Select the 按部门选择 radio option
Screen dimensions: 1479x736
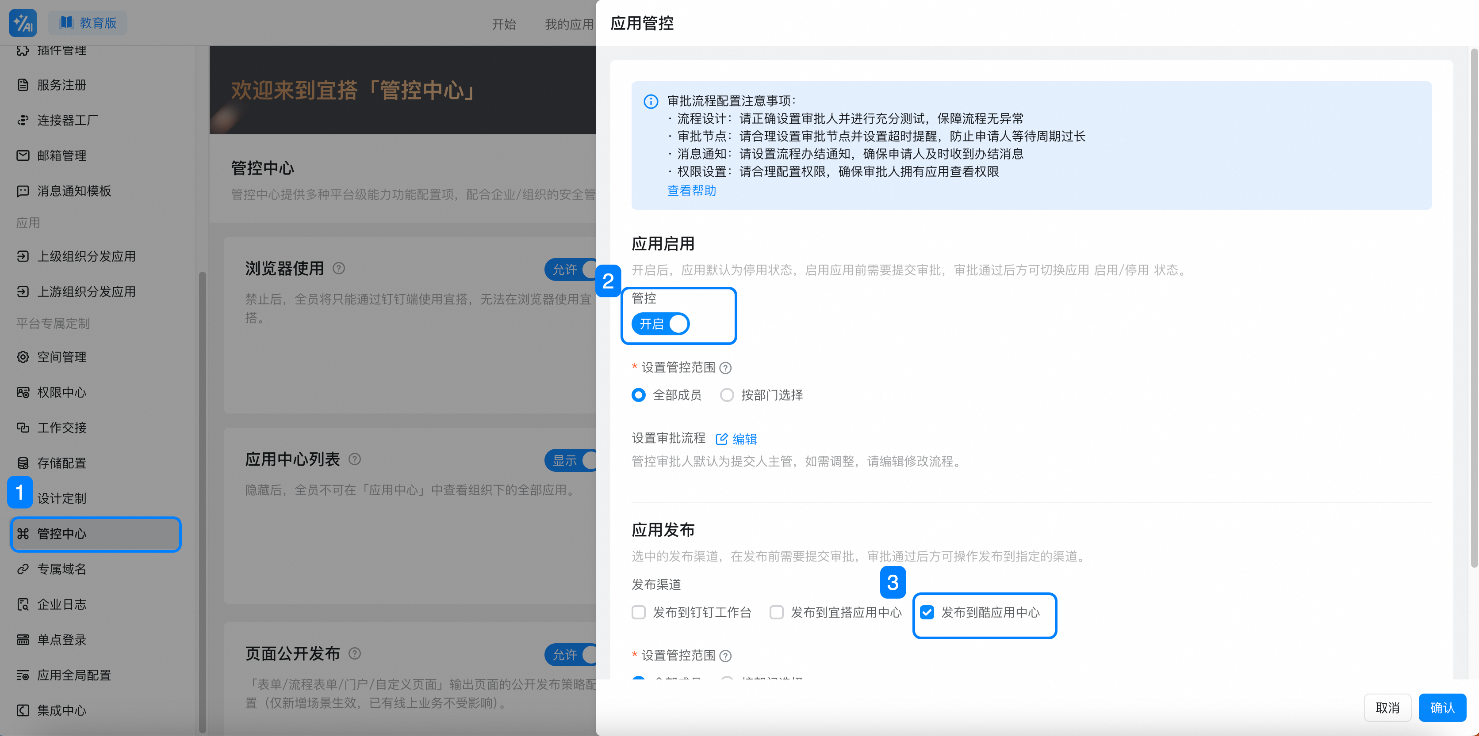[x=727, y=395]
